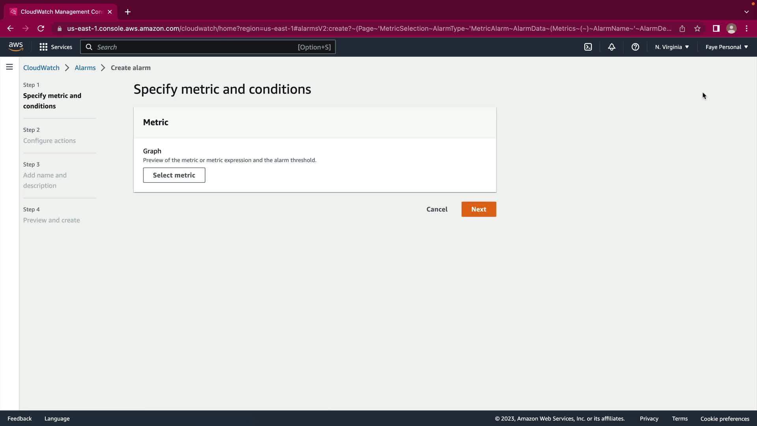Open a new browser tab

coord(128,12)
